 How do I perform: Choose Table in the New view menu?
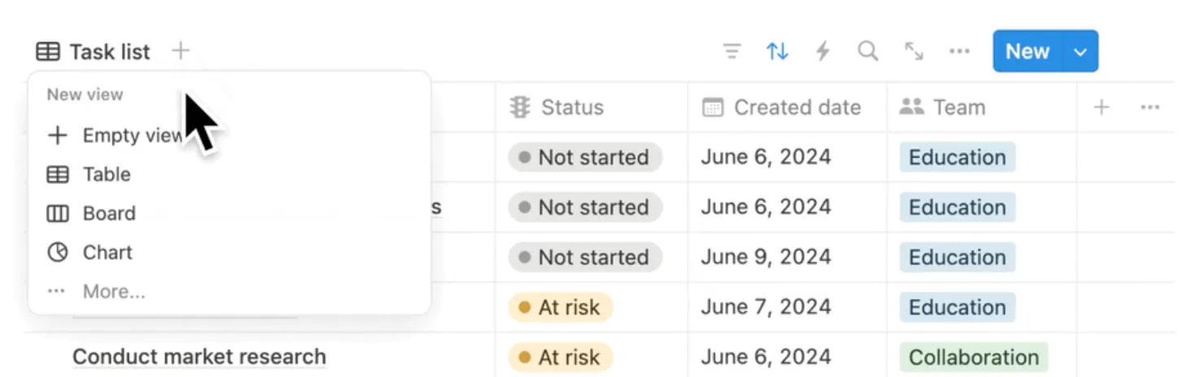click(106, 175)
